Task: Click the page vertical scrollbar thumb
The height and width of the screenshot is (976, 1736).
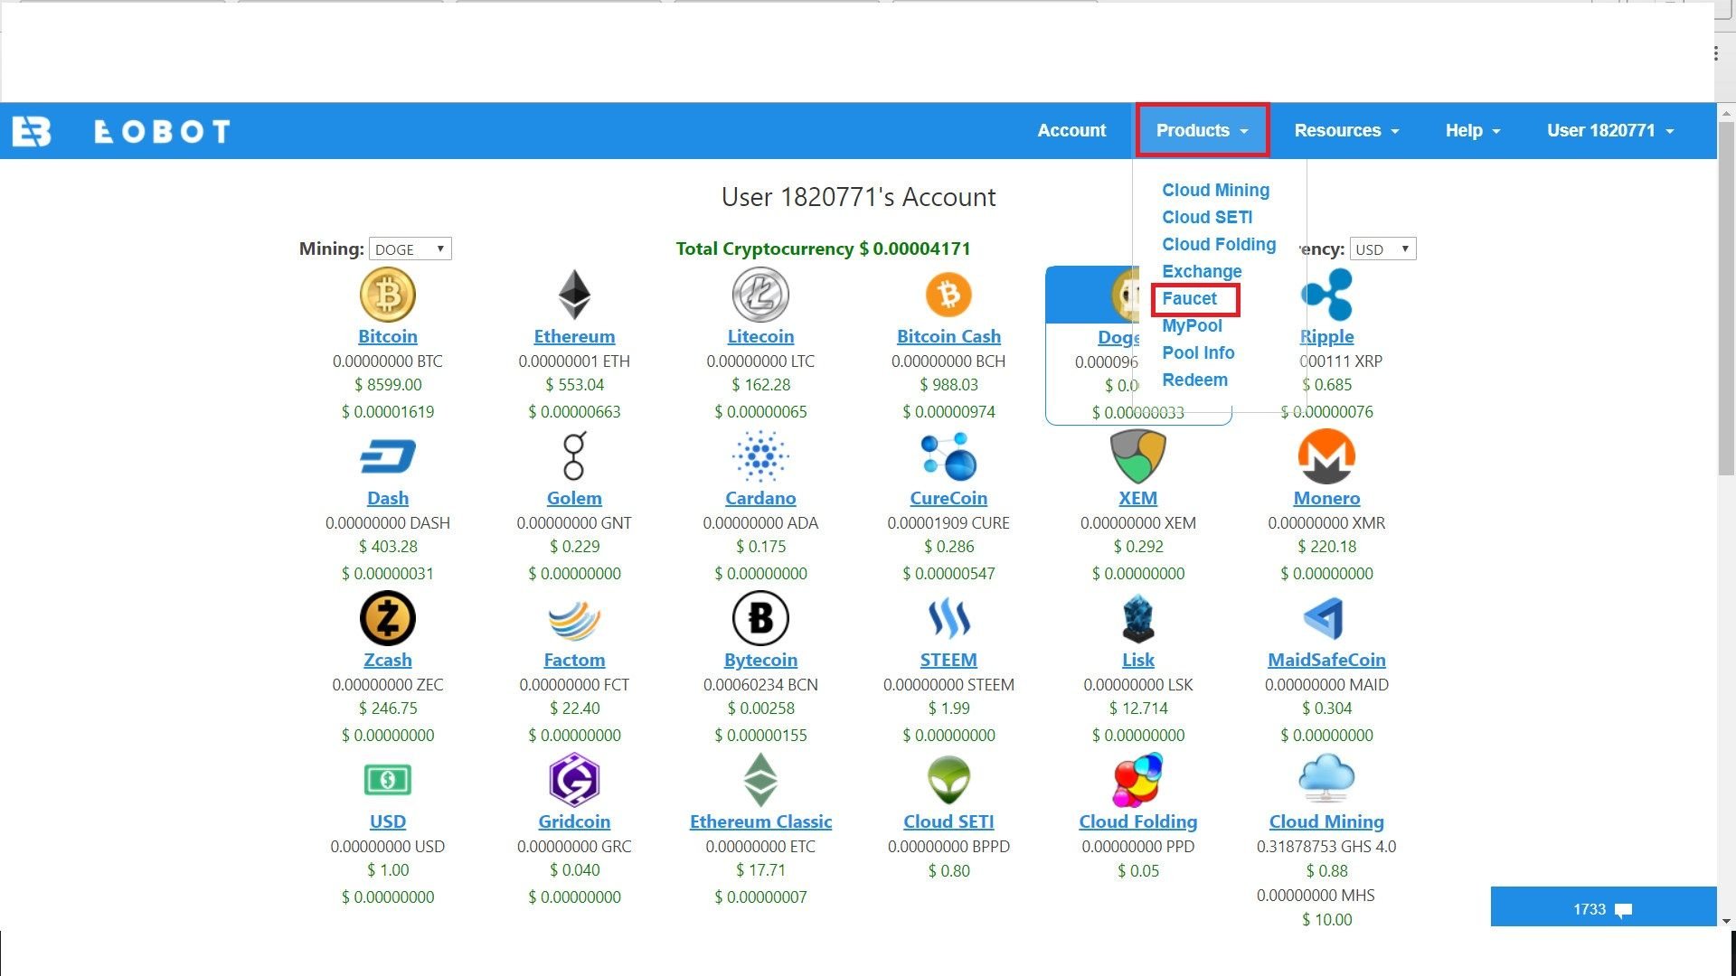Action: click(1725, 298)
